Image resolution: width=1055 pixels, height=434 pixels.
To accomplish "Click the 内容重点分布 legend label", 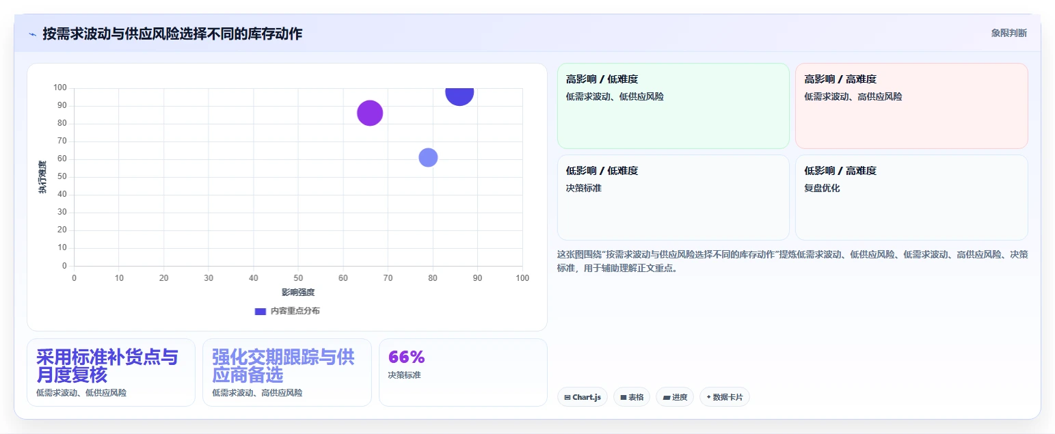I will 295,311.
